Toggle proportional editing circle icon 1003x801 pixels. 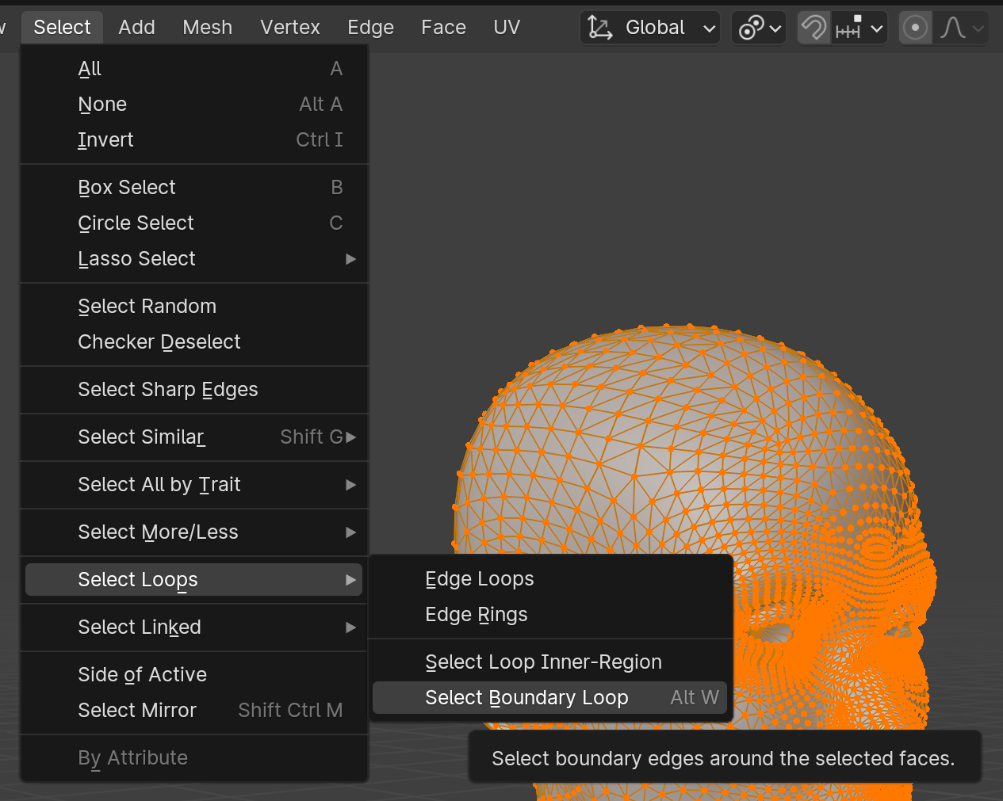915,29
